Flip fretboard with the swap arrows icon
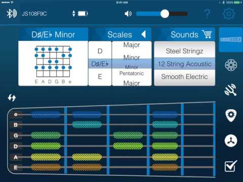 [12, 98]
